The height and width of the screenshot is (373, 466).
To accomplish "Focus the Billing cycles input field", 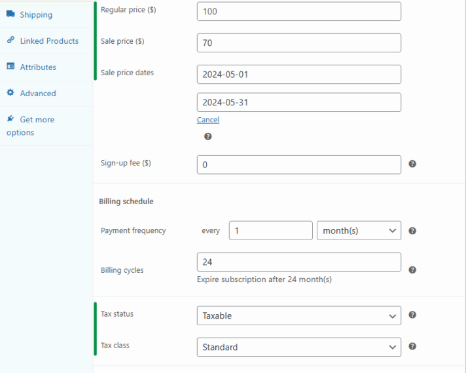I will tap(298, 262).
